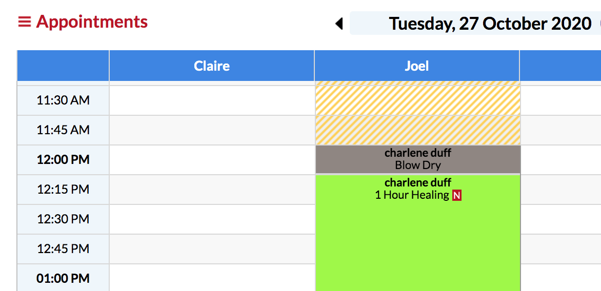601x291 pixels.
Task: Select Claire's 12:00 PM empty slot
Action: [212, 160]
